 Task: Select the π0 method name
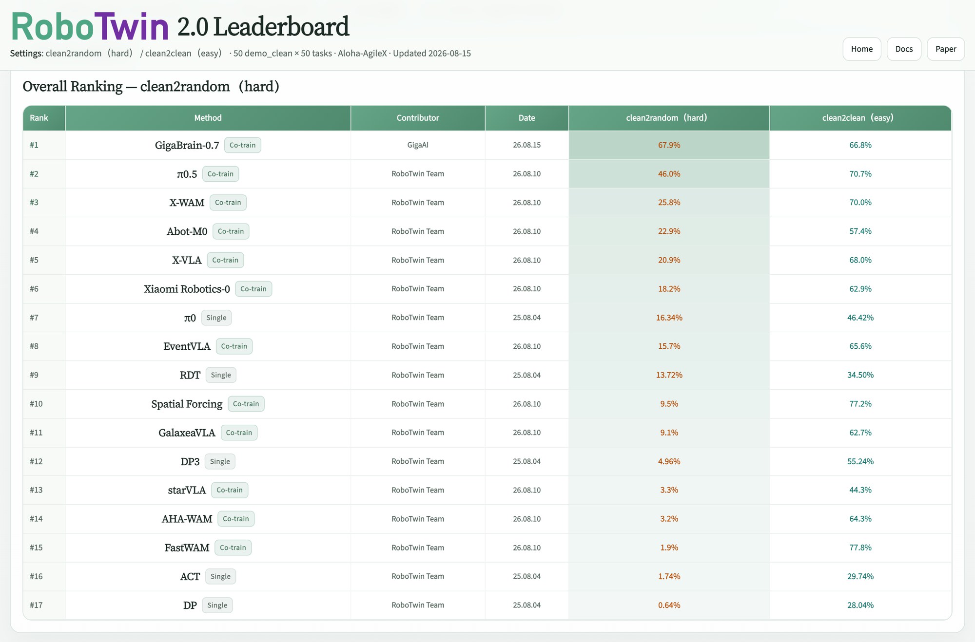click(x=190, y=318)
